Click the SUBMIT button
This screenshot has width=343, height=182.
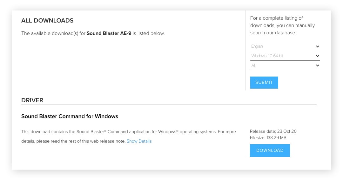(264, 83)
